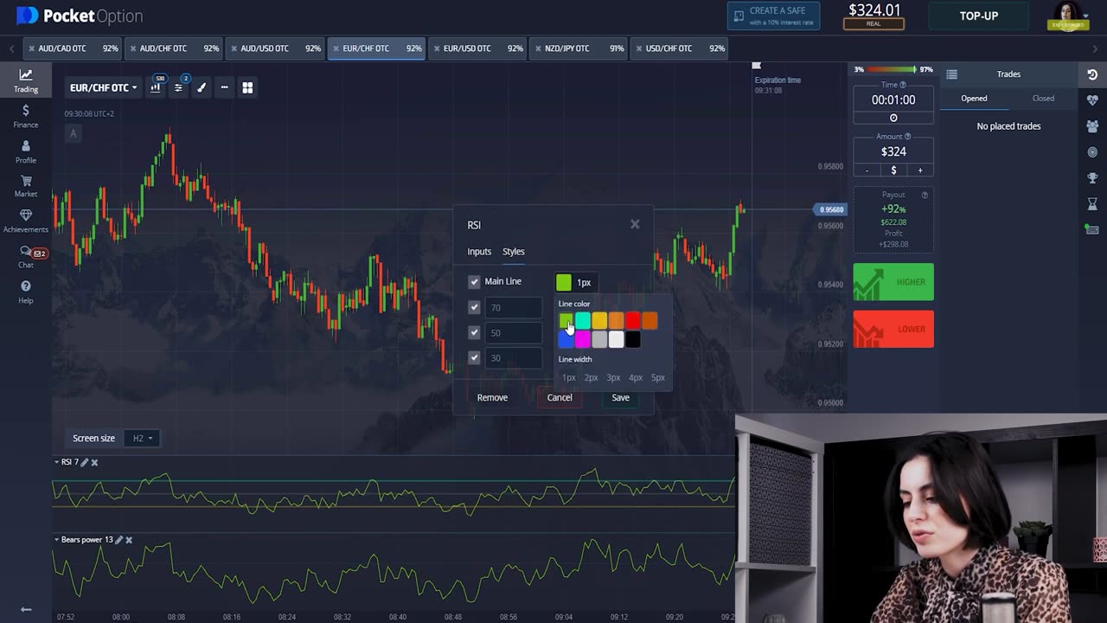
Task: Open Help in left sidebar
Action: 26,292
